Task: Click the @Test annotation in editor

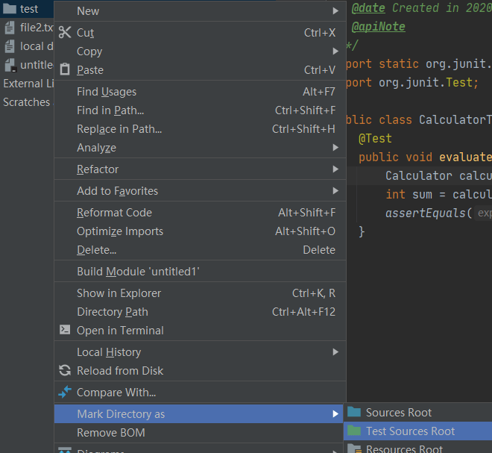Action: [375, 139]
